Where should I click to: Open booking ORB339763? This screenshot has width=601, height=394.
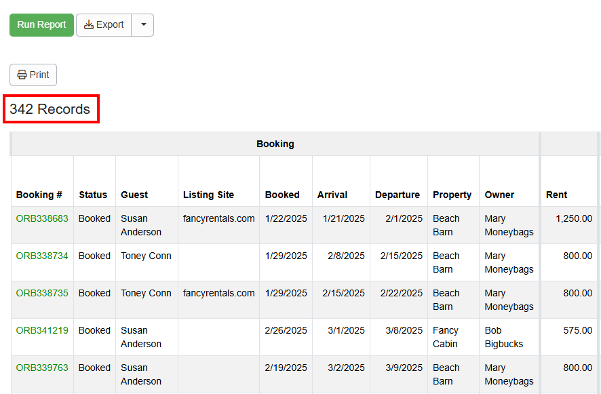[42, 368]
